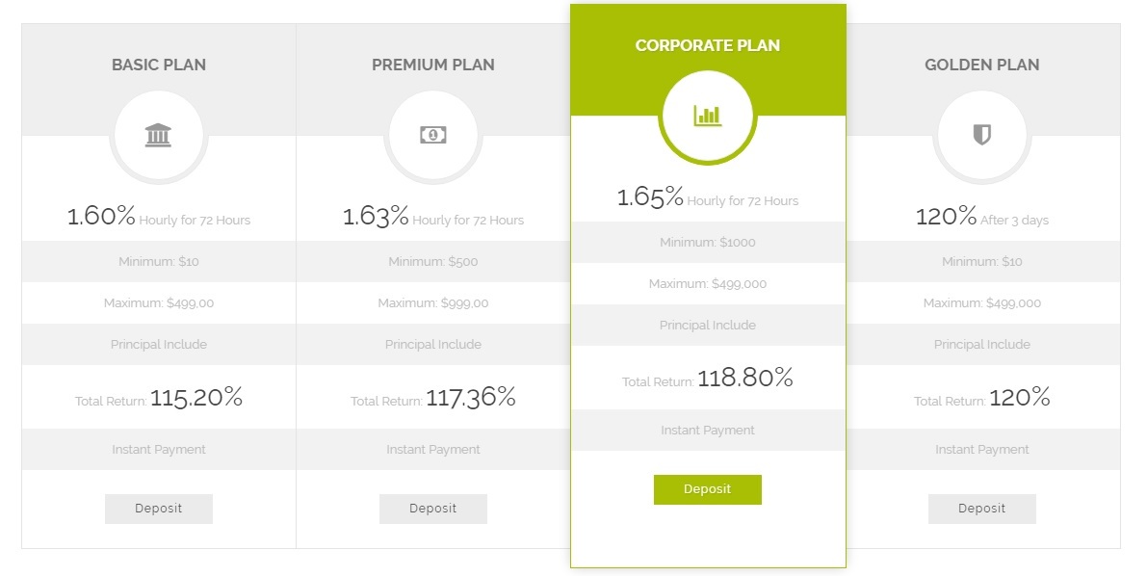Click Minimum: $1000 row in Corporate Plan
The width and height of the screenshot is (1147, 576).
point(708,243)
